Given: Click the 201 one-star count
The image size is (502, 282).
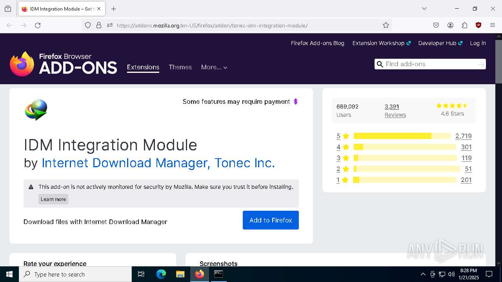Looking at the screenshot, I should [466, 180].
